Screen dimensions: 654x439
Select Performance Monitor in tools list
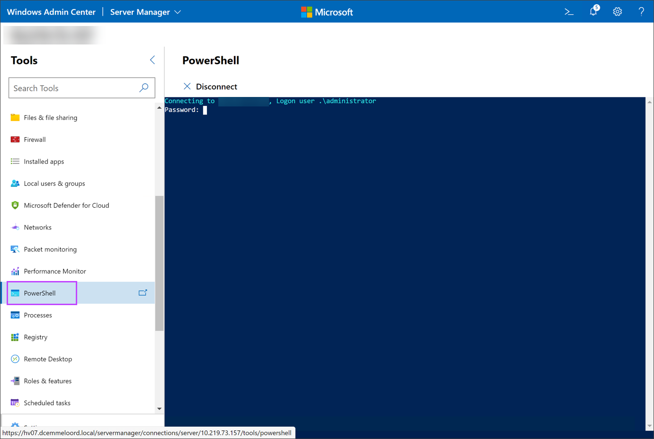click(x=55, y=271)
